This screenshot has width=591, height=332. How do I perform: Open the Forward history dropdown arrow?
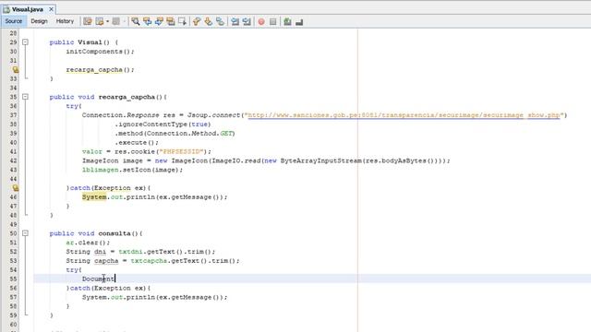point(124,21)
